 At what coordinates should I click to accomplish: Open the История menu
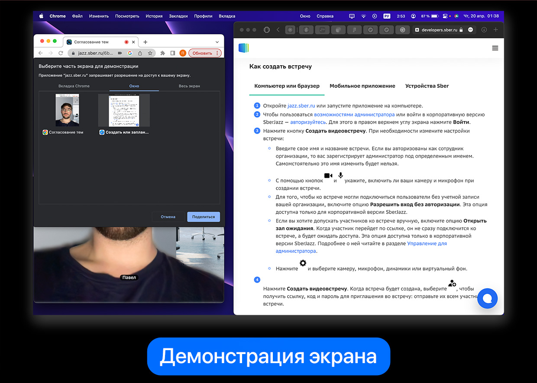(x=154, y=16)
